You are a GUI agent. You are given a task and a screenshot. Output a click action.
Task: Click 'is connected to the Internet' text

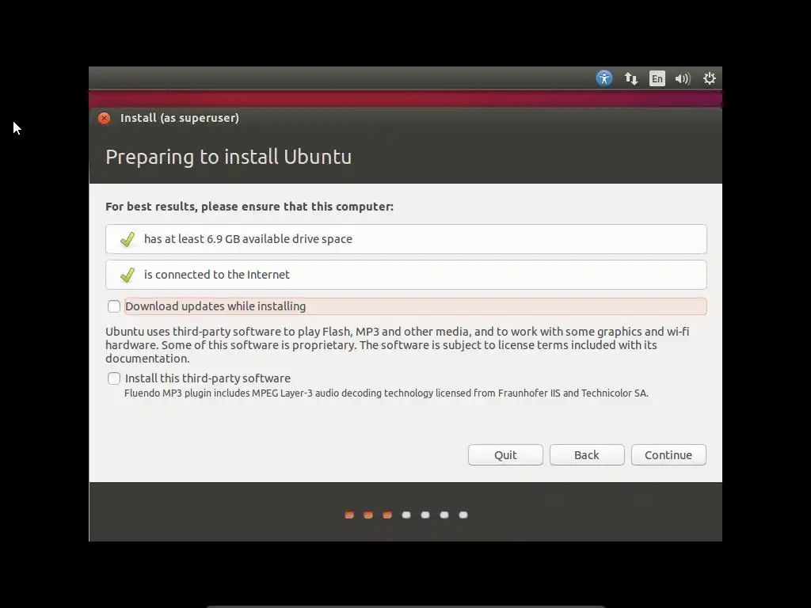(x=217, y=275)
